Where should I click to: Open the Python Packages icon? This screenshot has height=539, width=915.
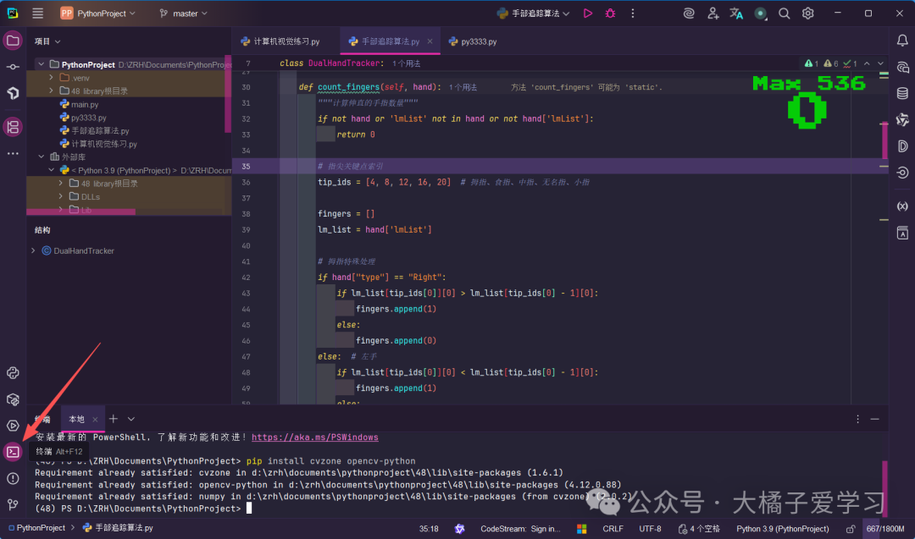coord(13,399)
